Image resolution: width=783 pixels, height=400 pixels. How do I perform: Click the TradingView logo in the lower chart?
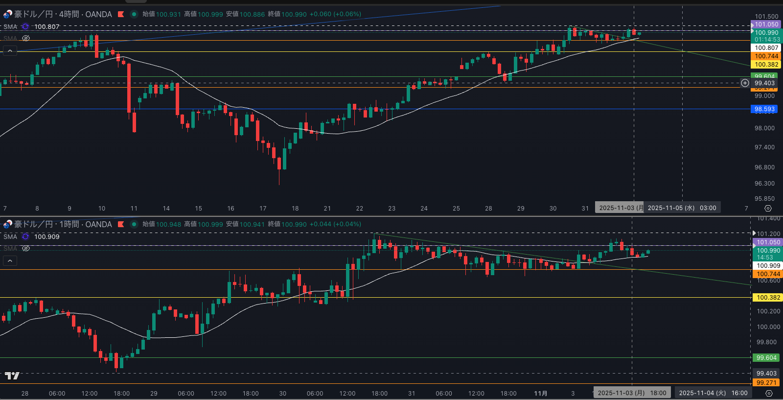12,376
